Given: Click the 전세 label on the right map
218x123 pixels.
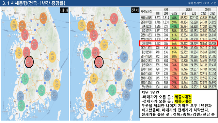Looking at the screenshot, I should pos(135,10).
